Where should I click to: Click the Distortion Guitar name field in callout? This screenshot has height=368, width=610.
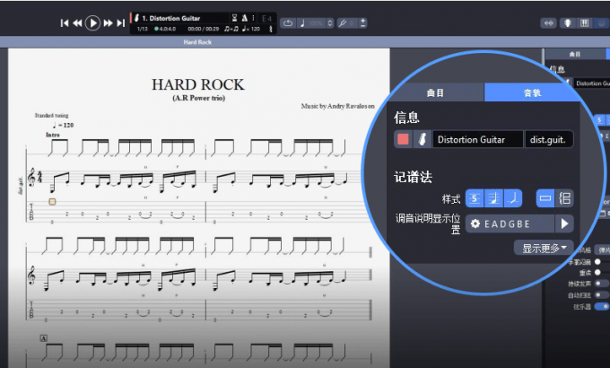[x=478, y=139]
